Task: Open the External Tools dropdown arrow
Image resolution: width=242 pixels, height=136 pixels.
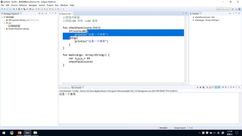Action: point(27,9)
